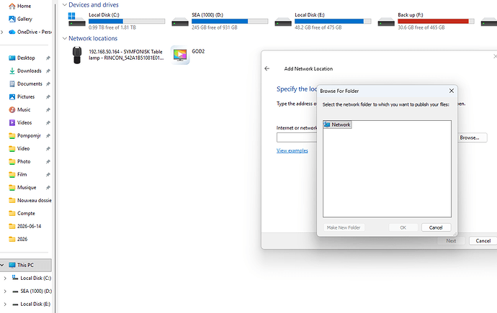Open the View examples link
The width and height of the screenshot is (497, 313).
click(292, 150)
